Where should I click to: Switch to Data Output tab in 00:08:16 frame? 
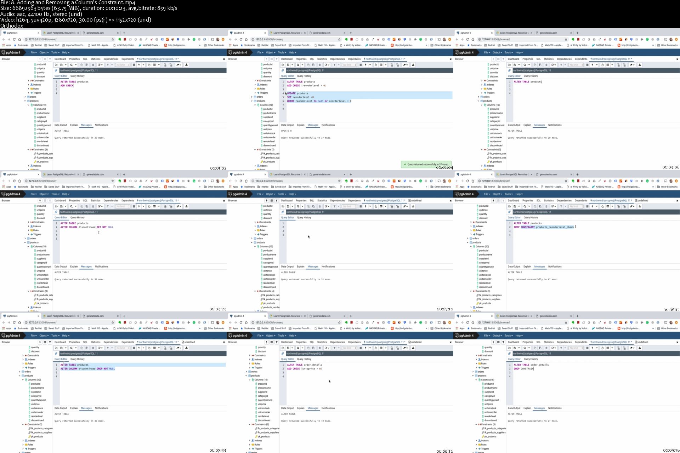287,408
